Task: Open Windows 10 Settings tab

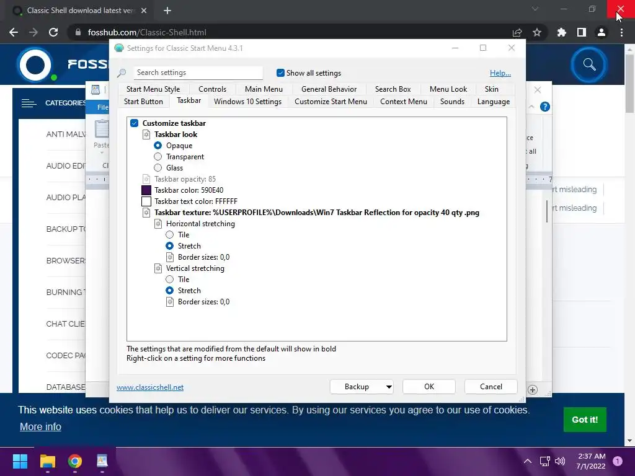Action: pos(248,102)
